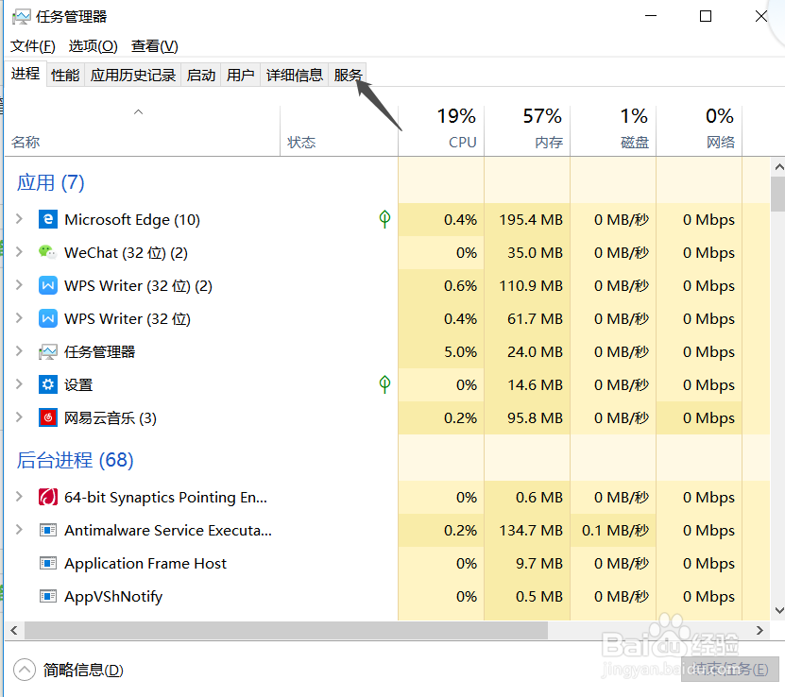The height and width of the screenshot is (697, 785).
Task: Expand the 设置 process entry
Action: tap(19, 383)
